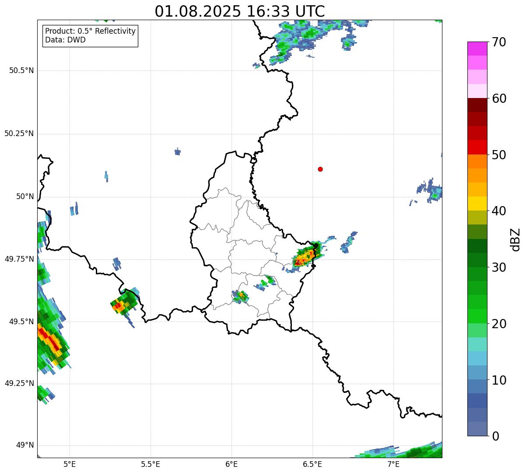Click the Product: 0.5° Reflectivity label
The height and width of the screenshot is (473, 526).
coord(90,31)
